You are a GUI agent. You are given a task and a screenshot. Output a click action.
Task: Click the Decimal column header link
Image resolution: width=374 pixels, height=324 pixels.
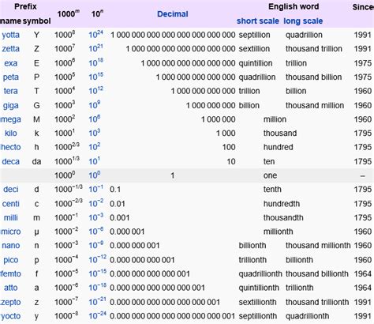coord(173,14)
